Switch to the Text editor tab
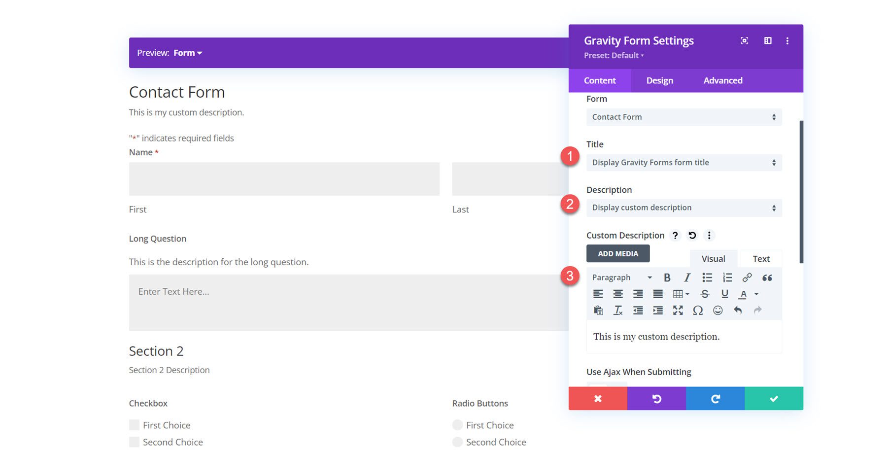The width and height of the screenshot is (887, 451). pyautogui.click(x=761, y=258)
